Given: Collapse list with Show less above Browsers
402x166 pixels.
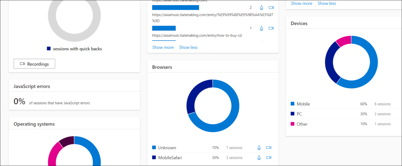Looking at the screenshot, I should pos(188,48).
